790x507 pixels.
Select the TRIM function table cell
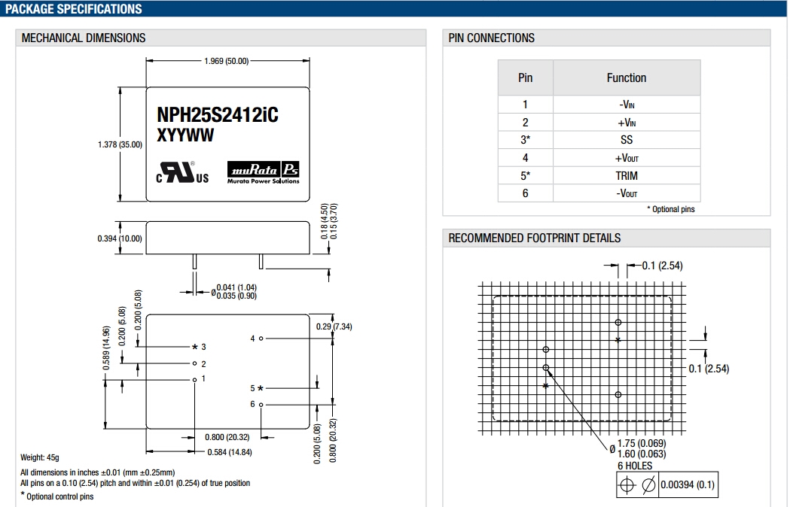pyautogui.click(x=626, y=175)
